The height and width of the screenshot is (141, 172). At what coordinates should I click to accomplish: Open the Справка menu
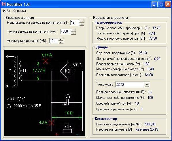20,11
